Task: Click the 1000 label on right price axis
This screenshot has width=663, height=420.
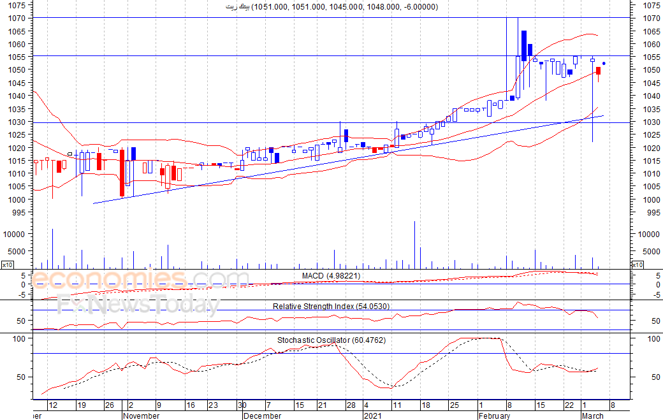Action: 652,200
